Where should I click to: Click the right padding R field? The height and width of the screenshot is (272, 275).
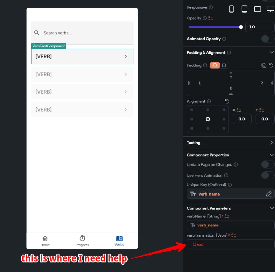[262, 83]
